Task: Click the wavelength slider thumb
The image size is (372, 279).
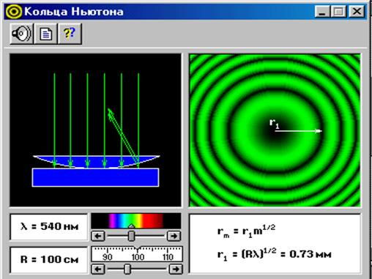Action: point(132,236)
